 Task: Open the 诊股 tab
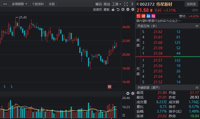click(52, 4)
